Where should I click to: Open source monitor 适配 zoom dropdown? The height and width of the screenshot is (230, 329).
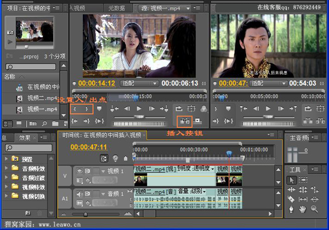139,83
